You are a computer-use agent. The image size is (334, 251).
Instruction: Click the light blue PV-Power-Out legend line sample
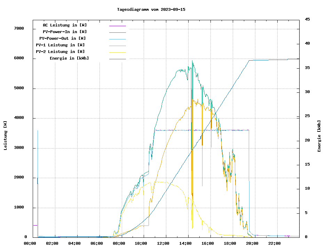pyautogui.click(x=117, y=39)
